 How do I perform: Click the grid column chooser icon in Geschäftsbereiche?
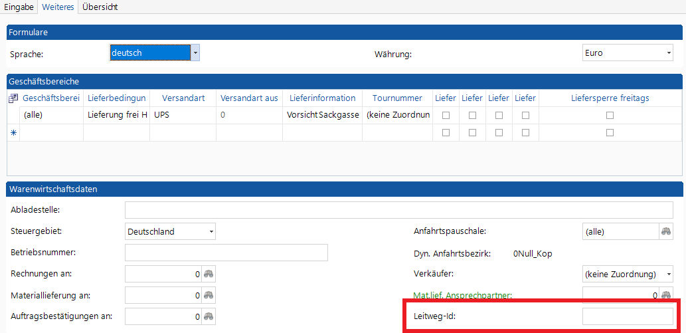13,98
